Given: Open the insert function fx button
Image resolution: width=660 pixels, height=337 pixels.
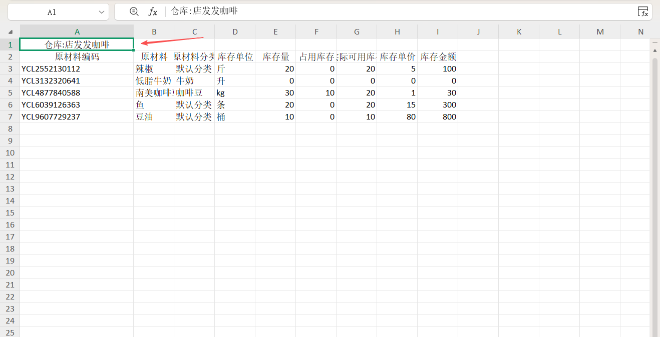Looking at the screenshot, I should [153, 12].
